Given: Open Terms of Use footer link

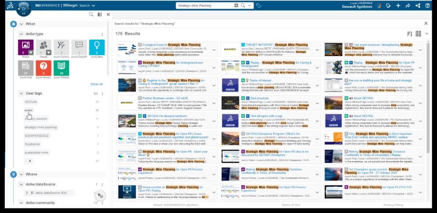Looking at the screenshot, I should click(x=291, y=205).
